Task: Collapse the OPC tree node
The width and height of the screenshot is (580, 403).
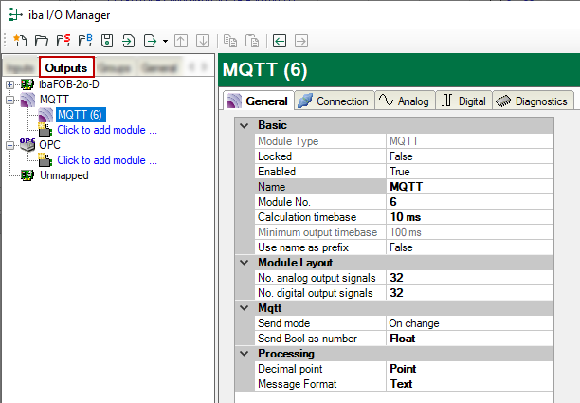Action: (x=10, y=145)
